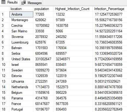Switch to the Results tab
The image size is (127, 112).
(10, 2)
